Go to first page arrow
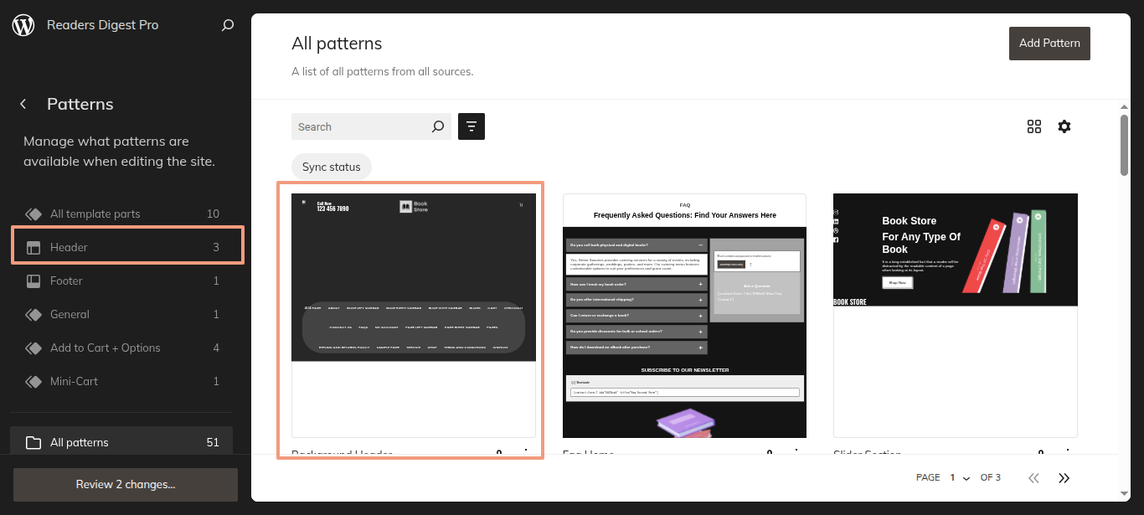Screen dimensions: 1144x515 coord(1033,477)
